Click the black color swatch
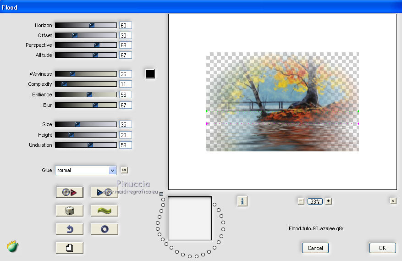Viewport: 402px width, 261px height. point(150,74)
